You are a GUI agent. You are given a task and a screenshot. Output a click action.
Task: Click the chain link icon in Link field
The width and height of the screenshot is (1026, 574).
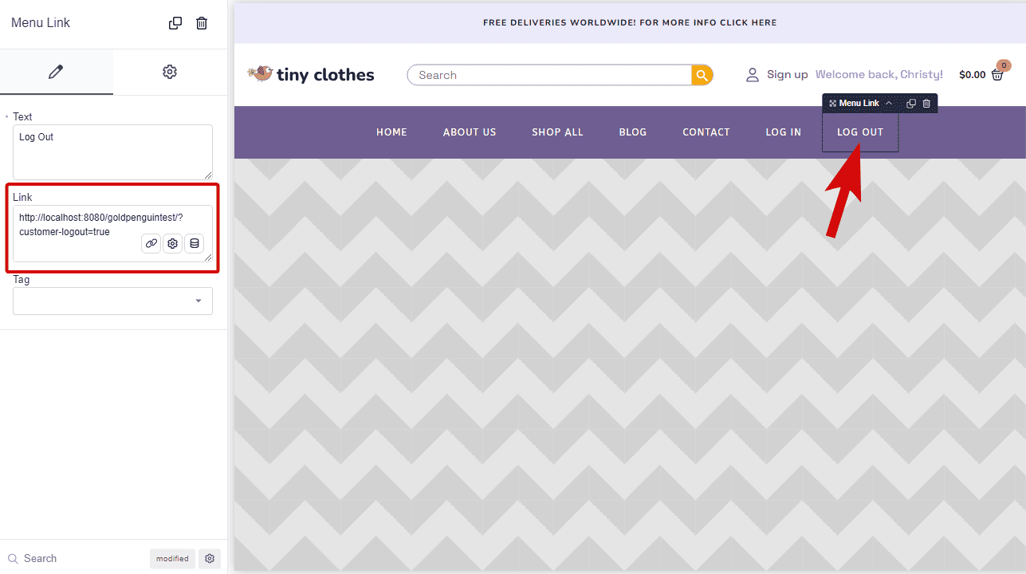(x=151, y=243)
